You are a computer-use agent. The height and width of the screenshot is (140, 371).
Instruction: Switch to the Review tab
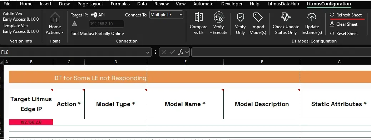(161, 4)
